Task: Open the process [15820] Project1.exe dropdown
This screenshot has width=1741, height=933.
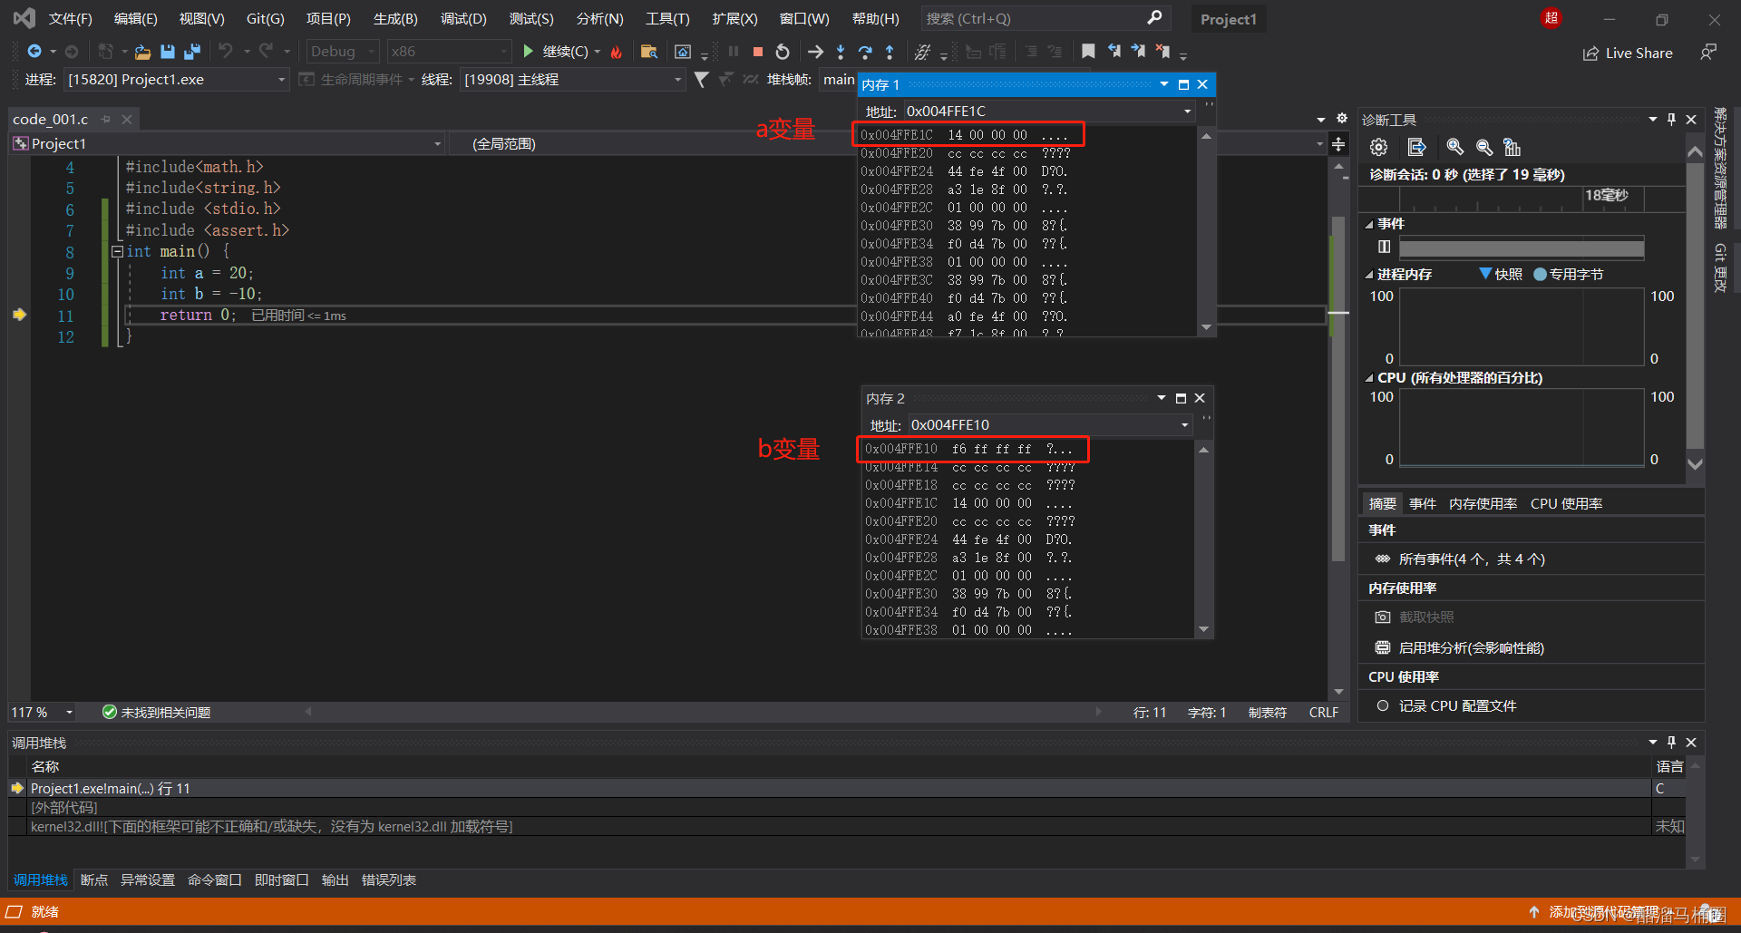Action: click(x=176, y=80)
